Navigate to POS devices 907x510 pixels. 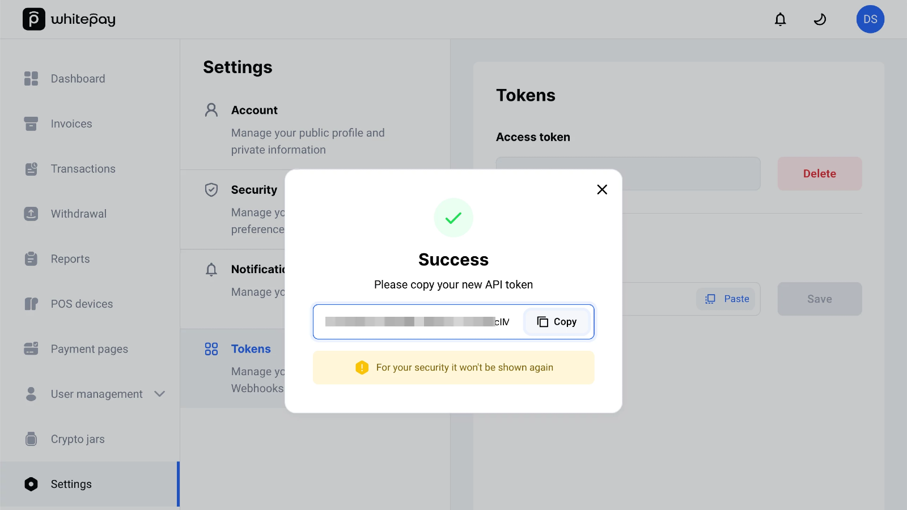[82, 304]
